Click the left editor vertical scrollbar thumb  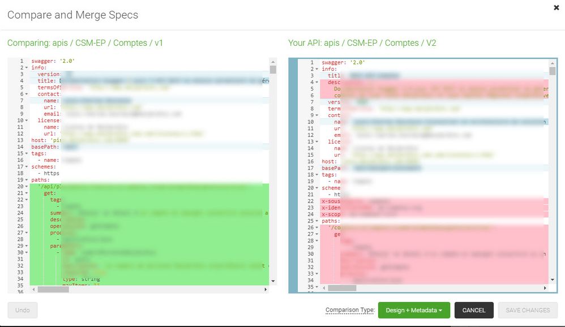pos(273,70)
